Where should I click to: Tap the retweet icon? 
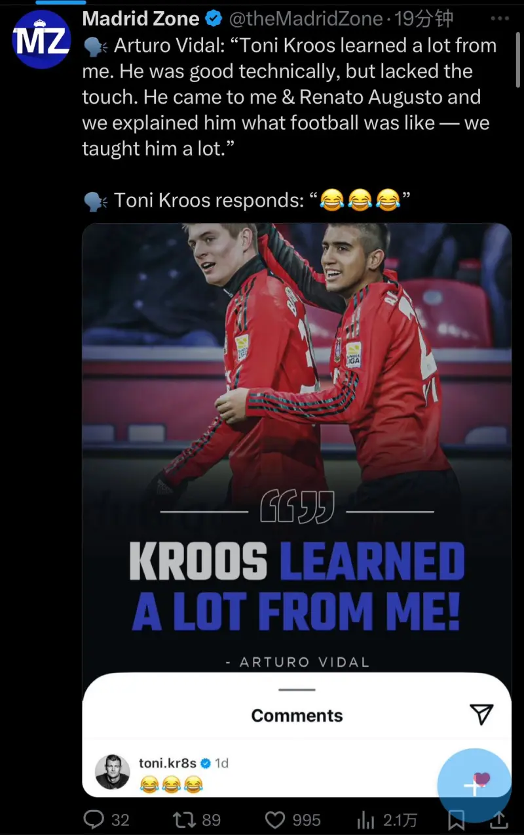[x=181, y=819]
